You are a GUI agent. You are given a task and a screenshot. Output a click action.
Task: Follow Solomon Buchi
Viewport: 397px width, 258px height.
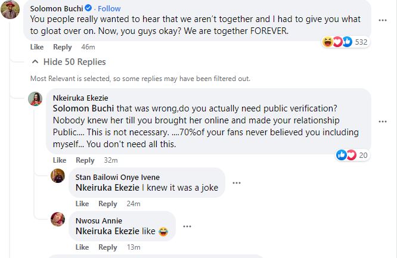[x=108, y=9]
